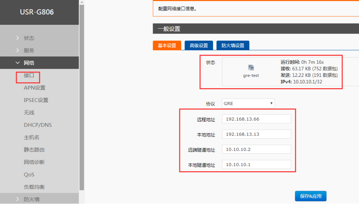
Task: Click the 本地地址 input field
Action: pos(257,134)
